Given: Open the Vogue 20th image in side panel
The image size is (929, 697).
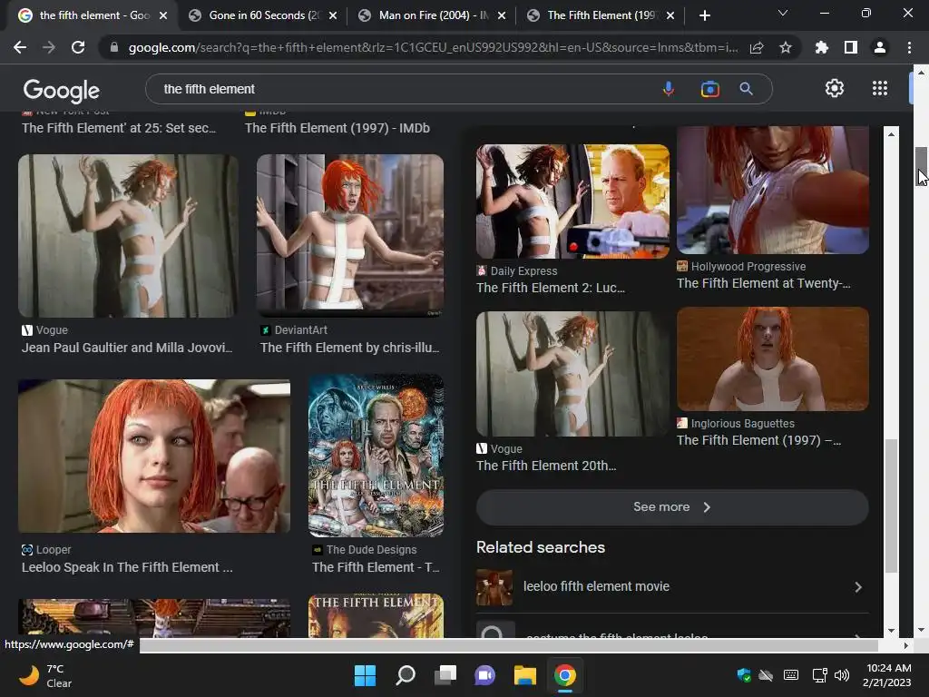Looking at the screenshot, I should 573,374.
